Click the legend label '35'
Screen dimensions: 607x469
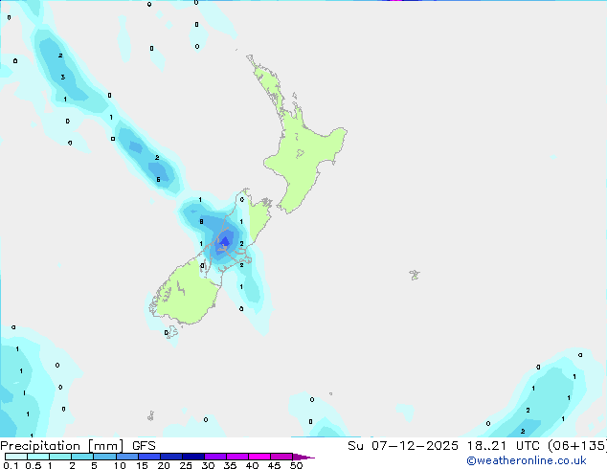pos(230,465)
